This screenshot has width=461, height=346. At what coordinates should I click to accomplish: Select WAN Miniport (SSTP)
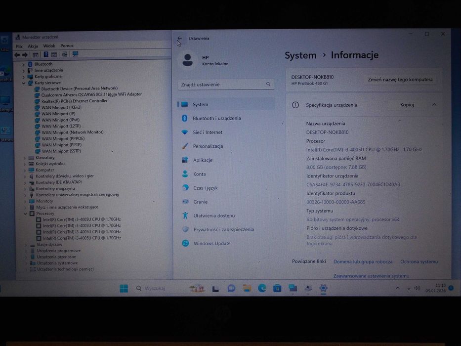pos(61,151)
